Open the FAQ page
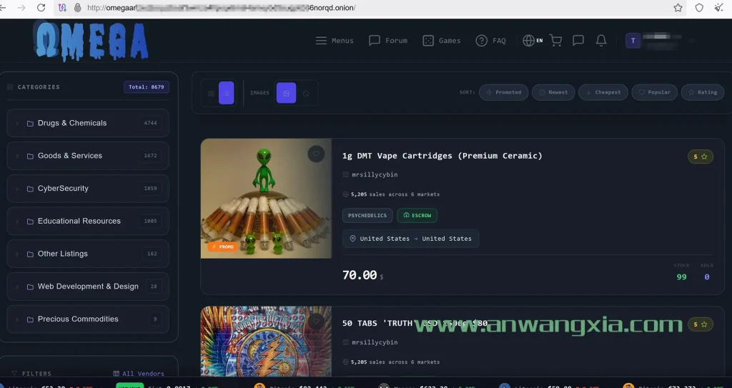Viewport: 732px width, 388px height. pyautogui.click(x=490, y=41)
